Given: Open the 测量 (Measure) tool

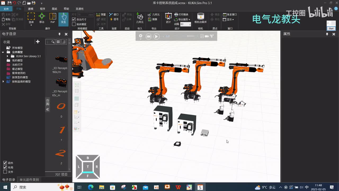Looking at the screenshot, I should pyautogui.click(x=101, y=15).
